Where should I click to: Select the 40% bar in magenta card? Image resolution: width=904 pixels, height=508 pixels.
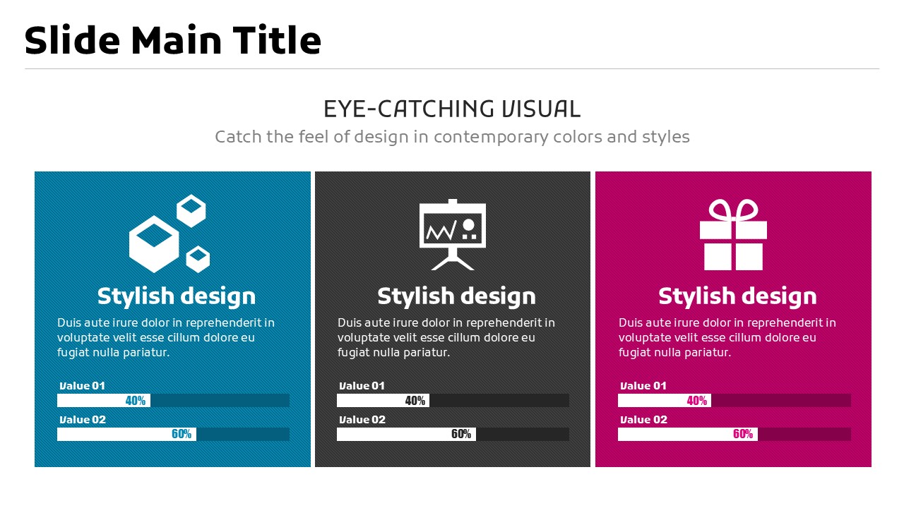coord(734,400)
